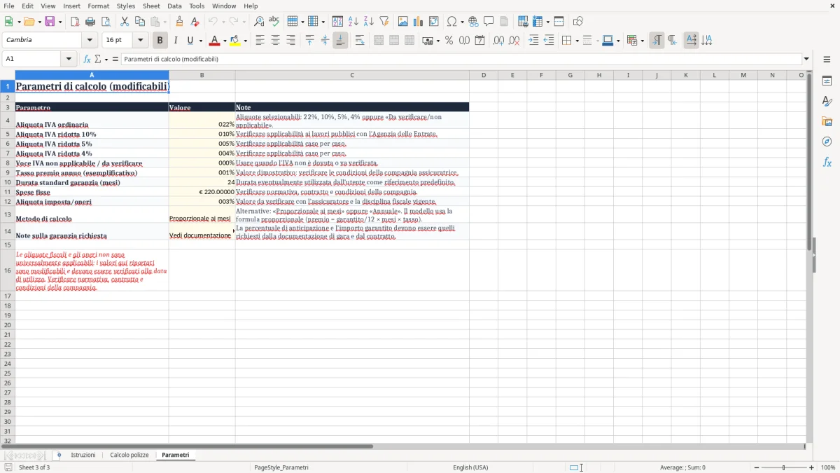Click Sort Ascending icon
The width and height of the screenshot is (840, 473).
(353, 22)
